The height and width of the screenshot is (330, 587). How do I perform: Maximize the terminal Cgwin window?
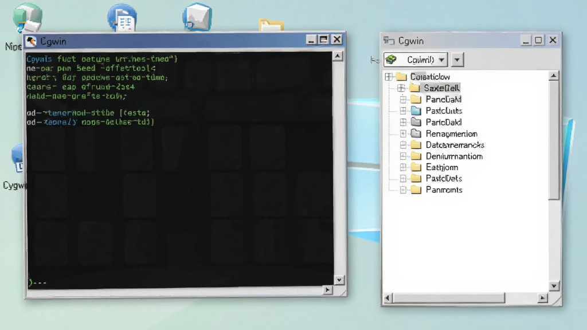pos(324,40)
